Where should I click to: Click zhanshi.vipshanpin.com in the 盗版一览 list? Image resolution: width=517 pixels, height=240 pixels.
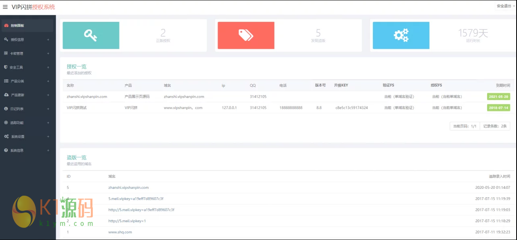point(128,188)
